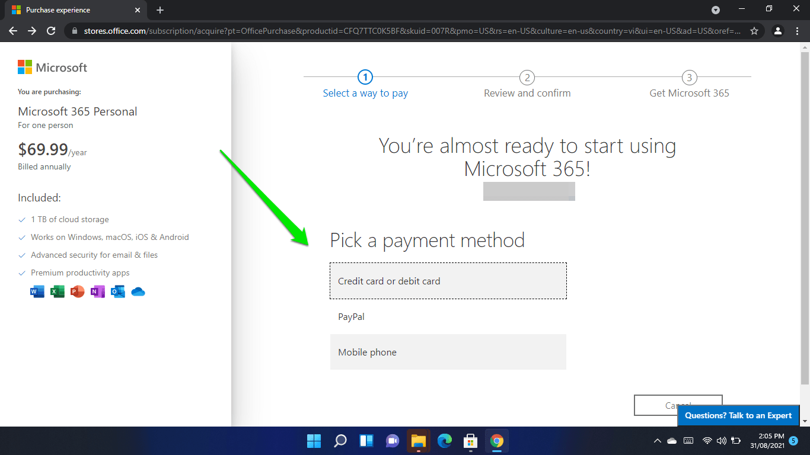This screenshot has width=810, height=455.
Task: Open the Chrome three-dot menu
Action: (x=798, y=31)
